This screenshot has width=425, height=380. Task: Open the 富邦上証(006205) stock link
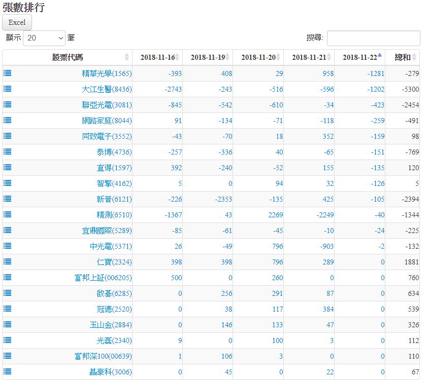(103, 278)
